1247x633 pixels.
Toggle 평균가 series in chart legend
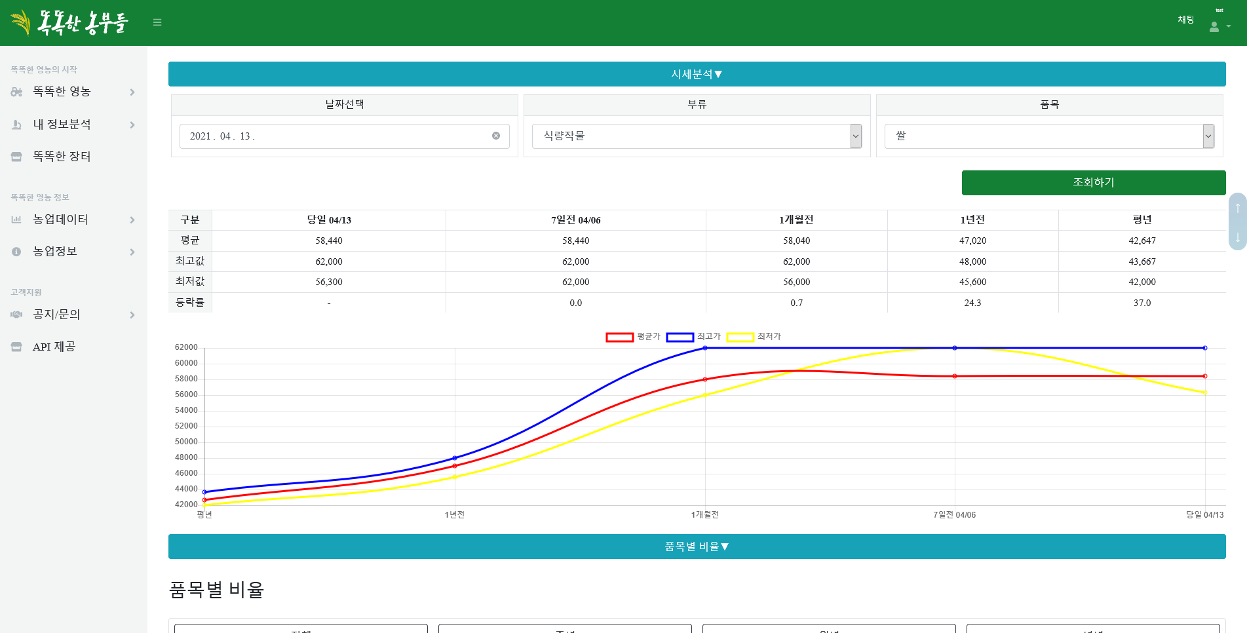click(633, 337)
